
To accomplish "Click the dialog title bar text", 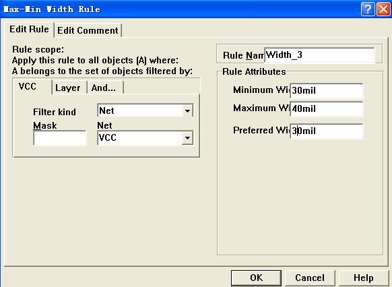I will pyautogui.click(x=52, y=9).
